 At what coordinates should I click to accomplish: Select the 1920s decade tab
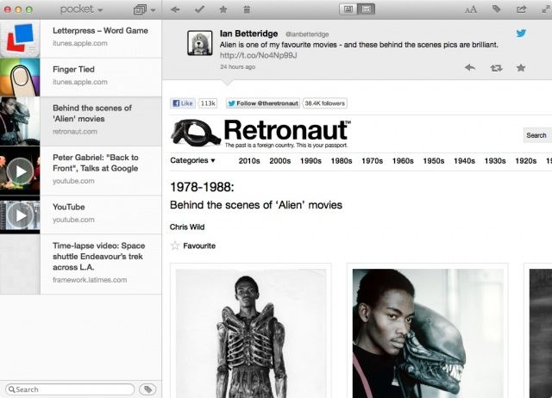coord(525,161)
